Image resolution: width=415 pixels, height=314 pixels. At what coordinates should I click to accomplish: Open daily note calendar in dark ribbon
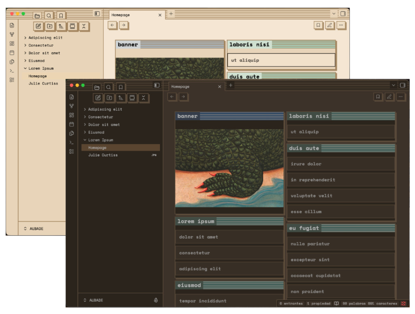[71, 124]
